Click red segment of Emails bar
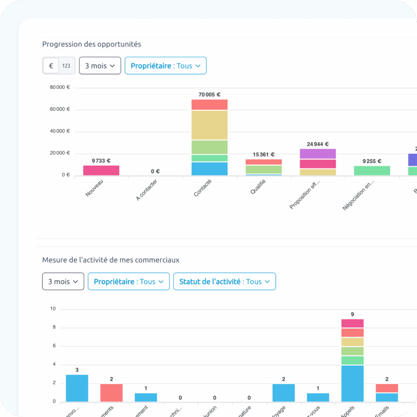 point(386,388)
